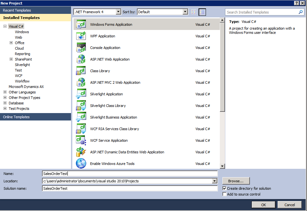
Task: Select the Console Application icon
Action: click(81, 48)
